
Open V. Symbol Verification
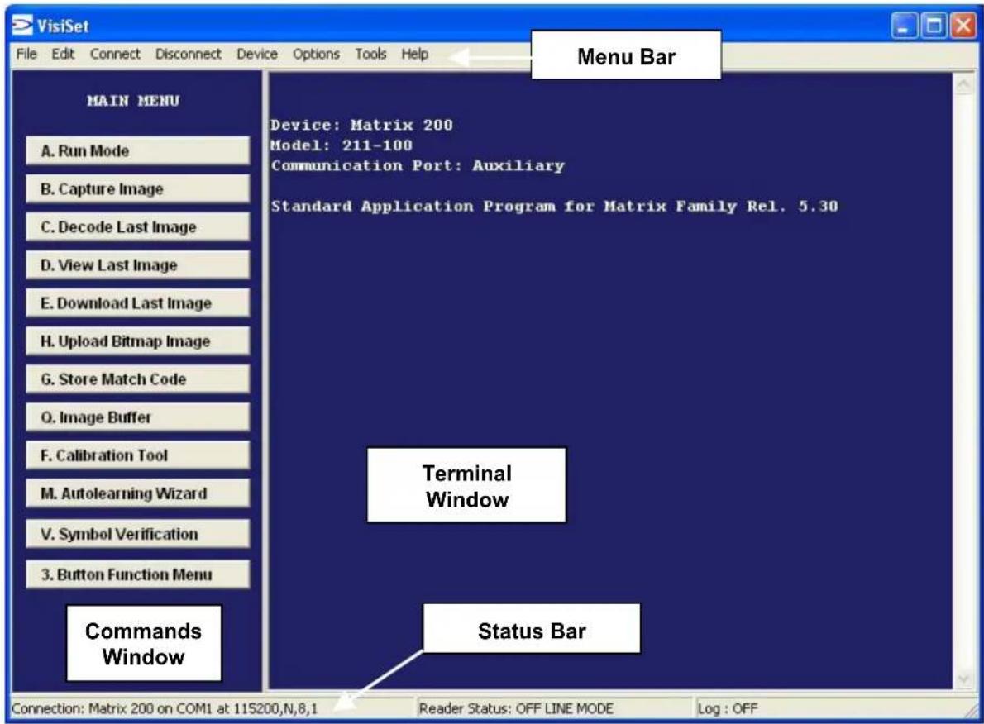click(x=137, y=534)
